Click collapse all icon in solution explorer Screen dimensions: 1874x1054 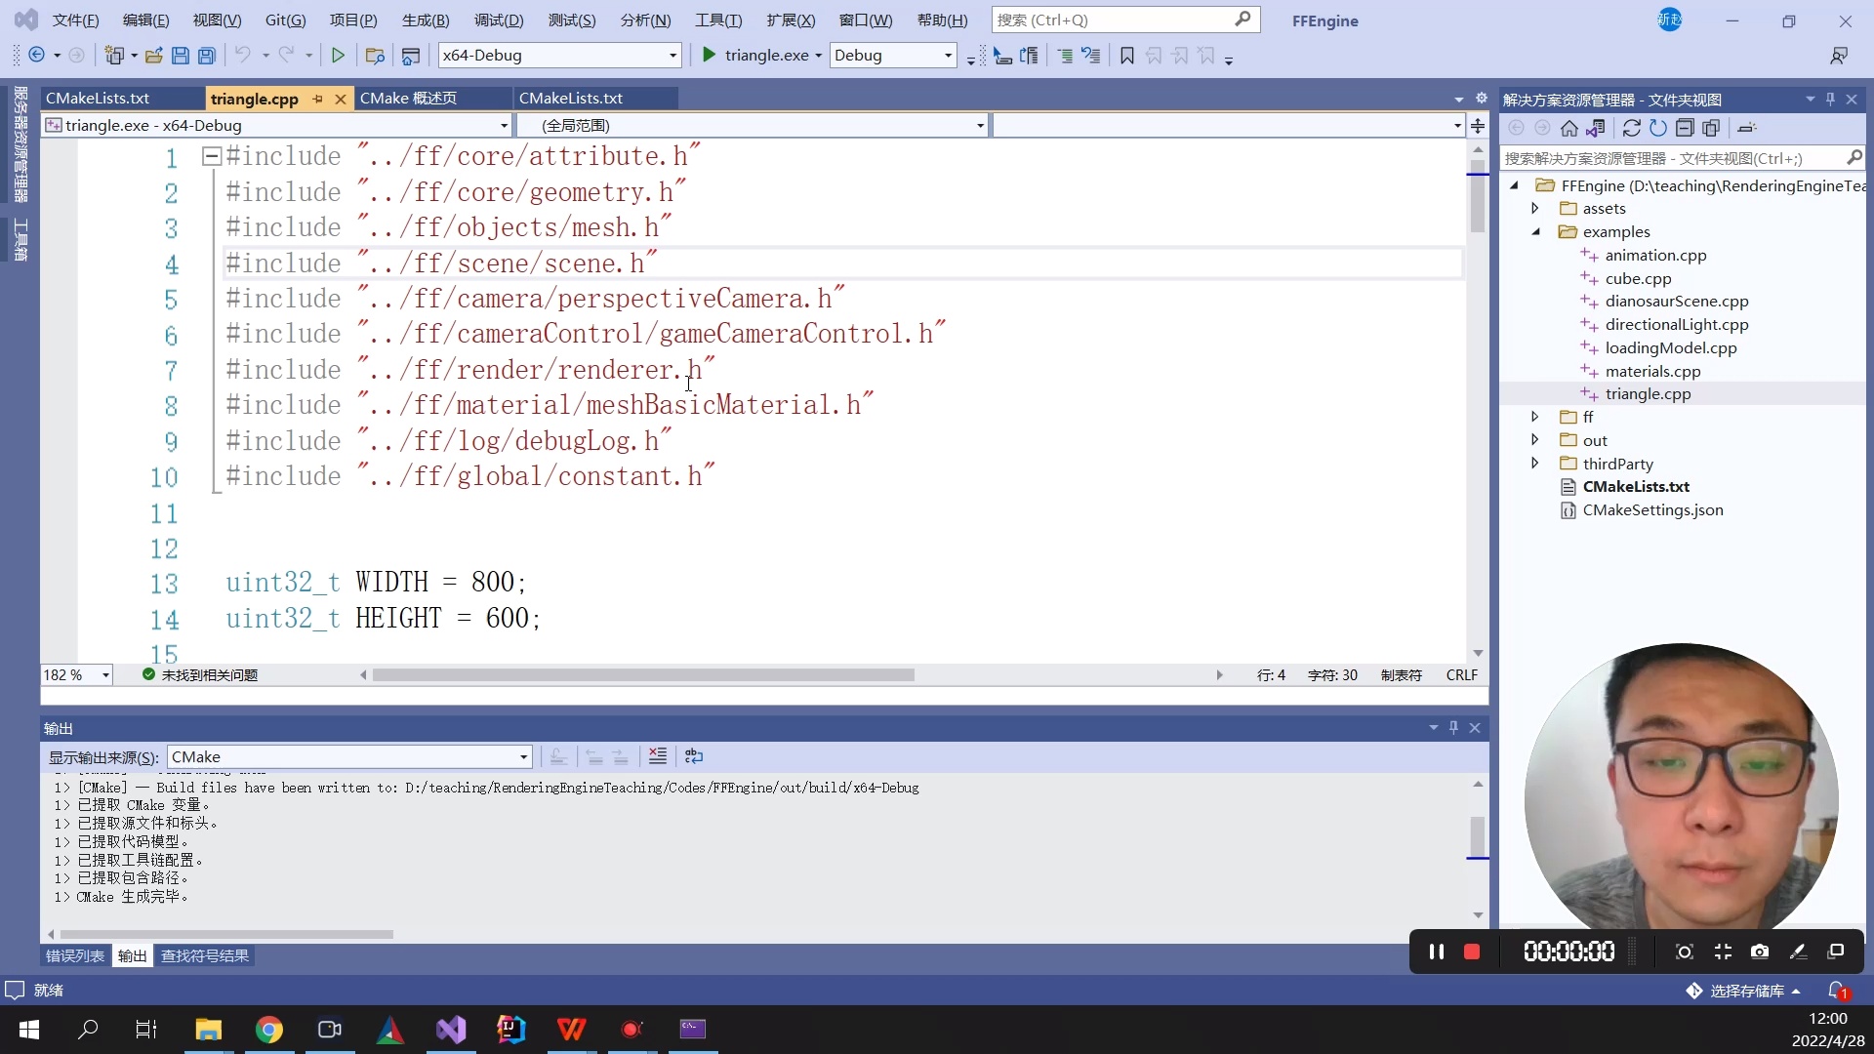click(x=1685, y=128)
